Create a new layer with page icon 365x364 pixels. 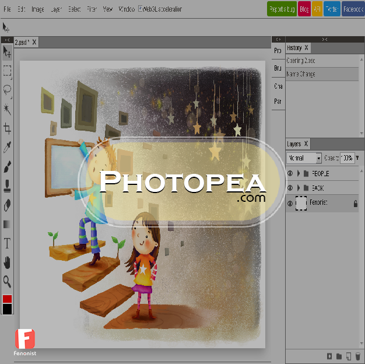click(x=349, y=356)
